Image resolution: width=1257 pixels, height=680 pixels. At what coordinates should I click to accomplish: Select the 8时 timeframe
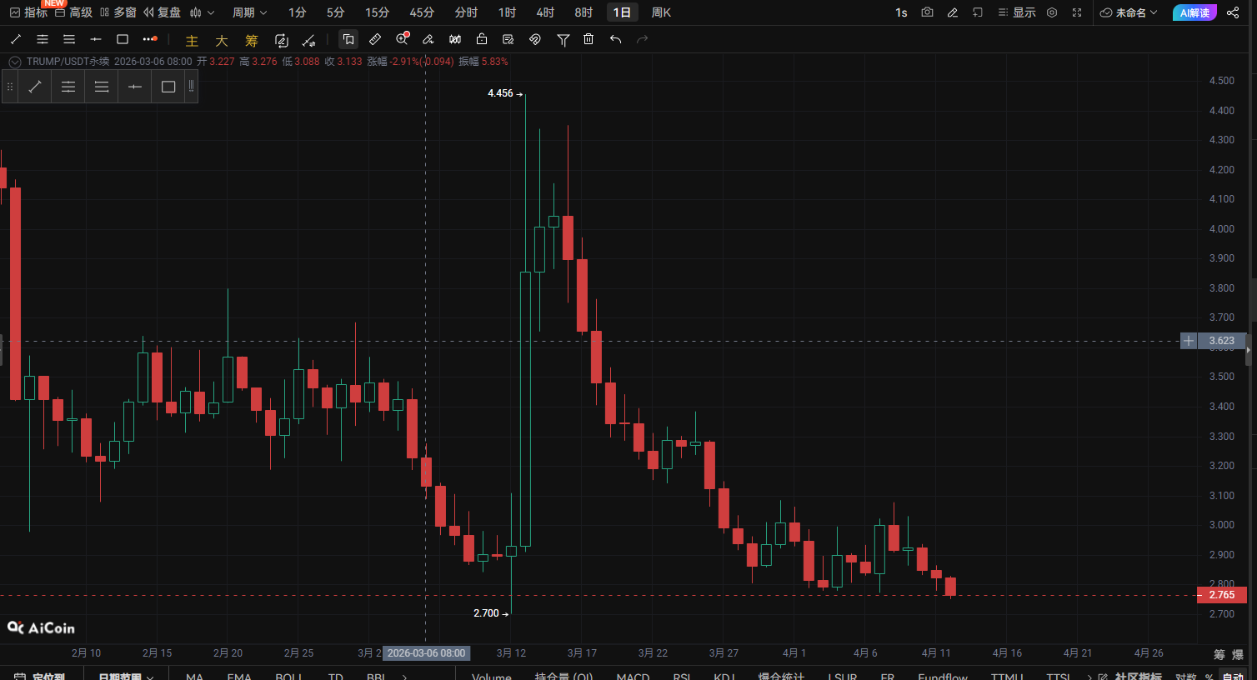pos(583,12)
